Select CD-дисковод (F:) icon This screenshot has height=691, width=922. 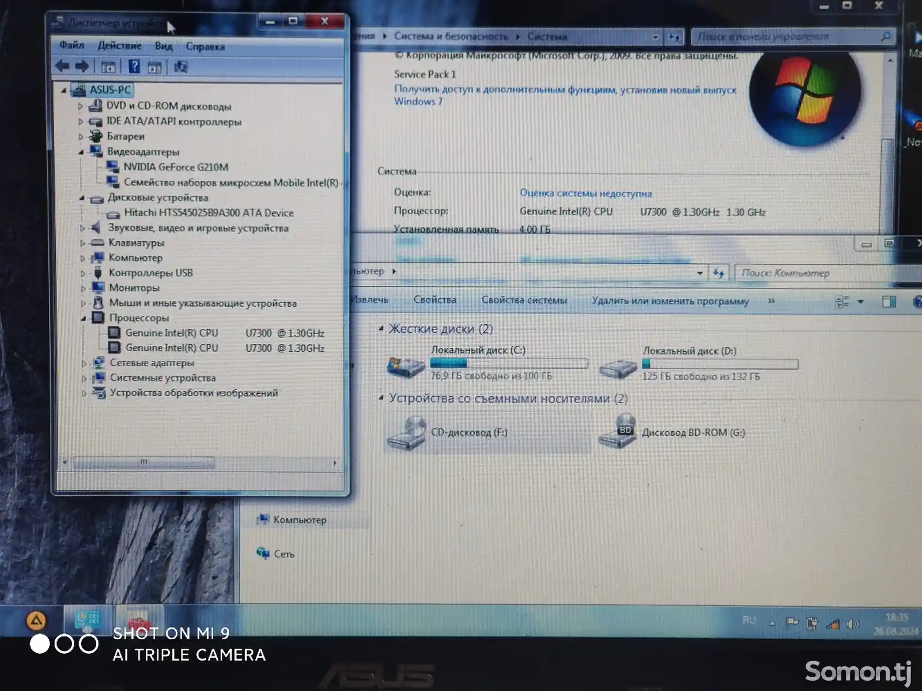(407, 433)
